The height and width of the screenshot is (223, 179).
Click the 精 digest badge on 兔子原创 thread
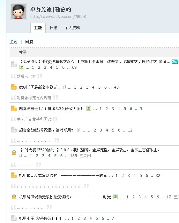point(175,62)
